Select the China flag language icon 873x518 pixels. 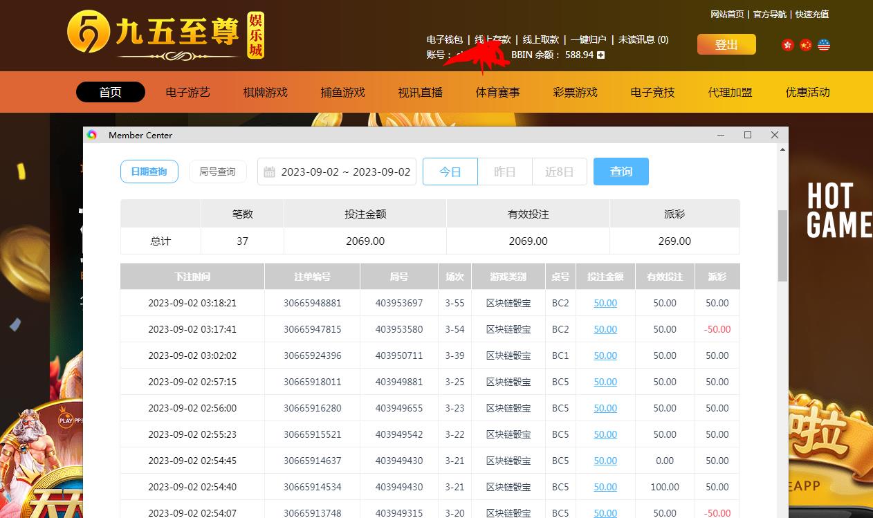pyautogui.click(x=805, y=45)
